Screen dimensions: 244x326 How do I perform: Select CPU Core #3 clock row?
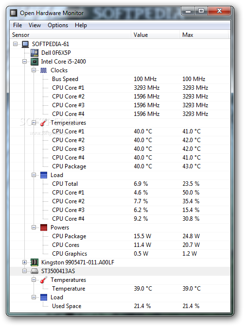pyautogui.click(x=120, y=105)
